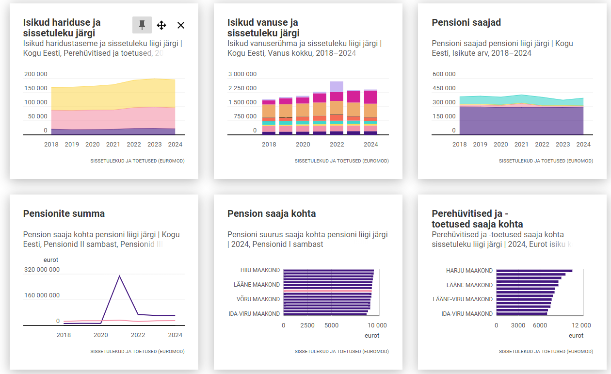Click the Hiiu maakond bar in Pension chart
This screenshot has height=374, width=611.
[328, 270]
